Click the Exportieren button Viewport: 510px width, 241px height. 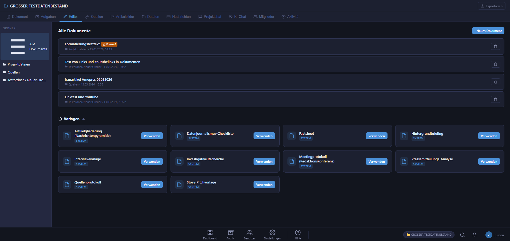point(491,6)
